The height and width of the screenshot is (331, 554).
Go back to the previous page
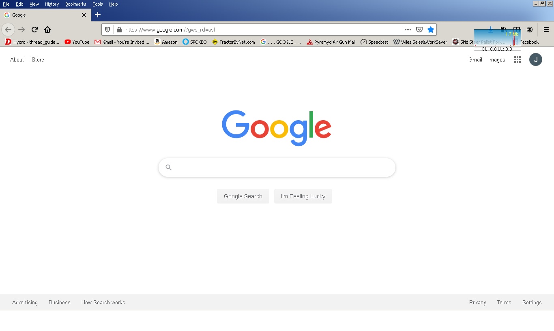pos(8,30)
